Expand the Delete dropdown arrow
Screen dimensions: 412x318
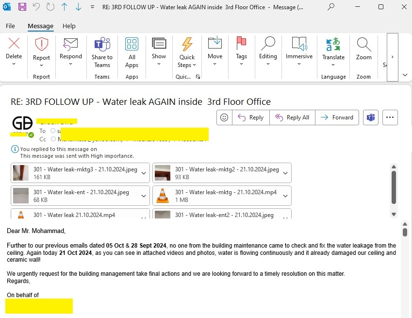(14, 64)
